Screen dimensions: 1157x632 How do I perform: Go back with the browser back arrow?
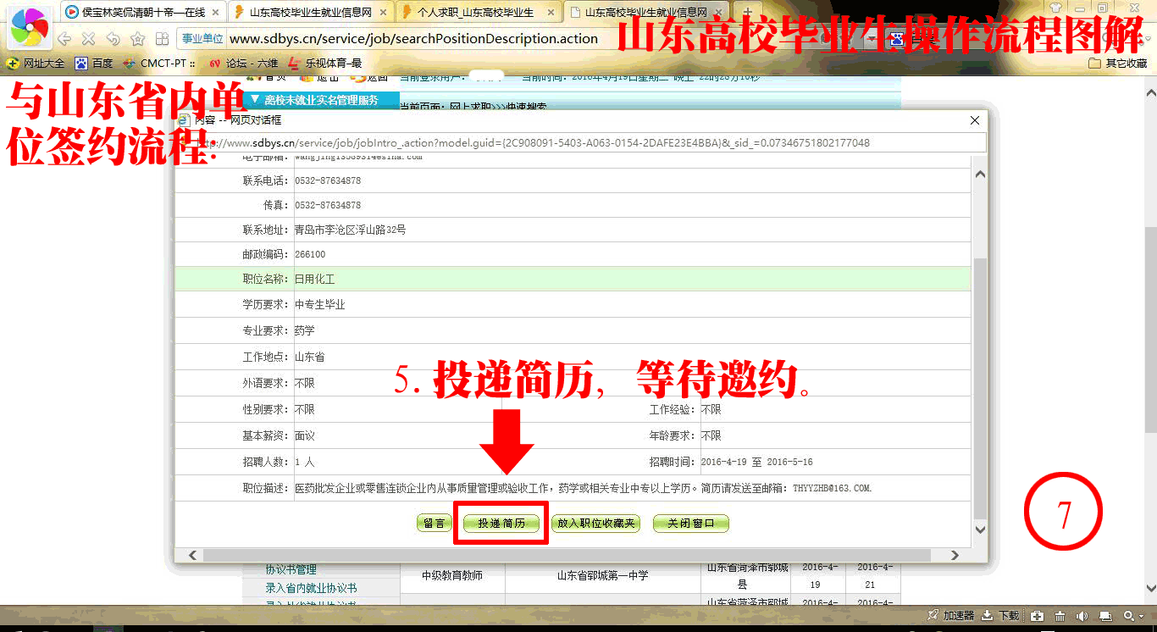pyautogui.click(x=64, y=39)
